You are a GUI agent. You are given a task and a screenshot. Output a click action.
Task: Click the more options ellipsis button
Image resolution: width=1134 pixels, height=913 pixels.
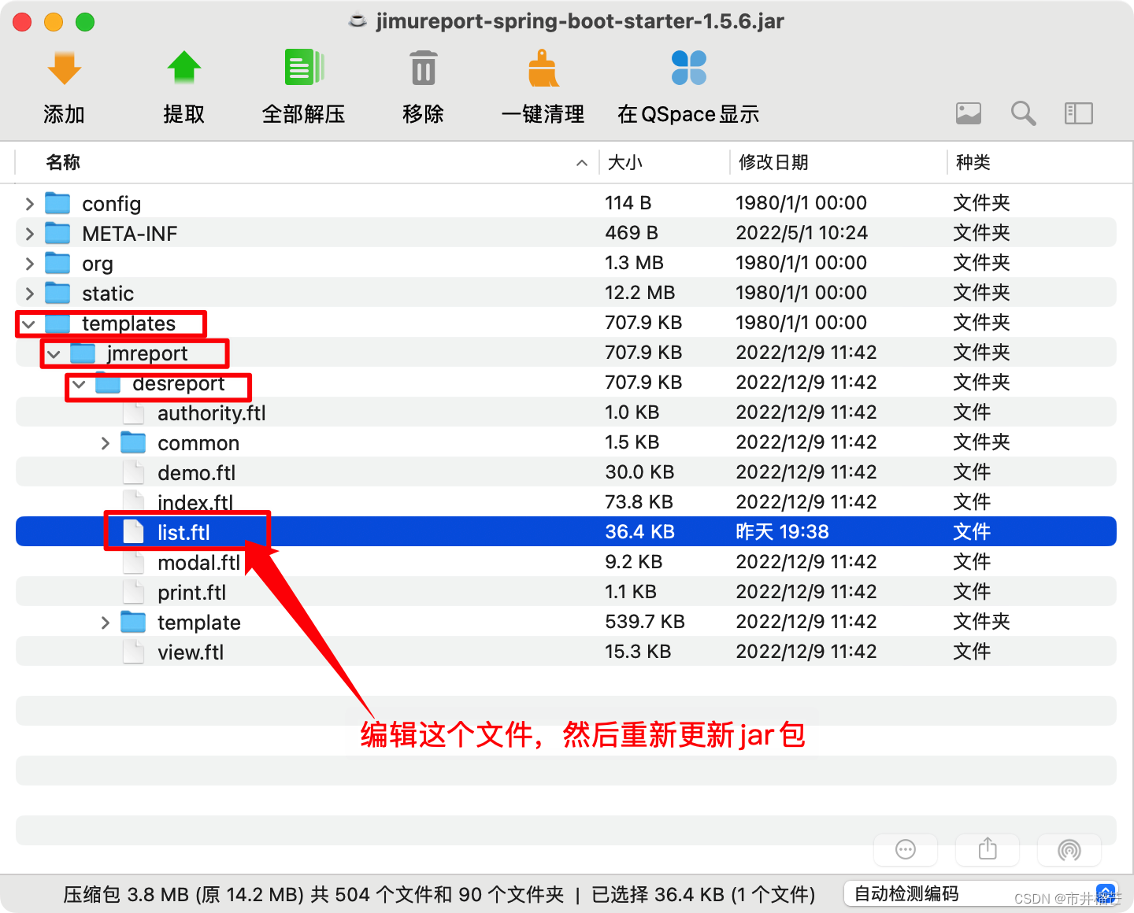click(906, 849)
